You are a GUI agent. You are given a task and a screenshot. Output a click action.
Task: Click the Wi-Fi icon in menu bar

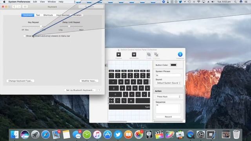tap(199, 2)
